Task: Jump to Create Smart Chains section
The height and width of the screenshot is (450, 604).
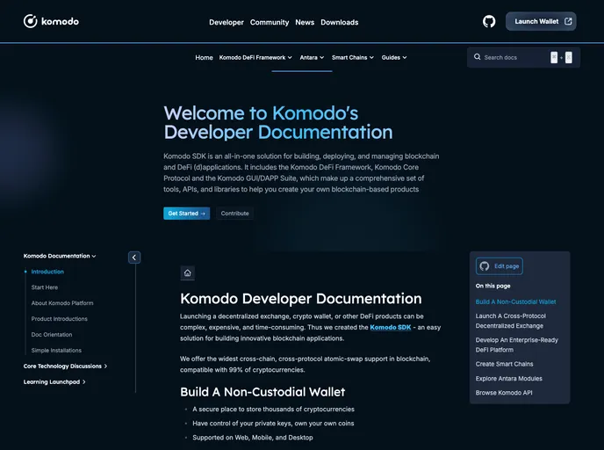Action: point(504,364)
